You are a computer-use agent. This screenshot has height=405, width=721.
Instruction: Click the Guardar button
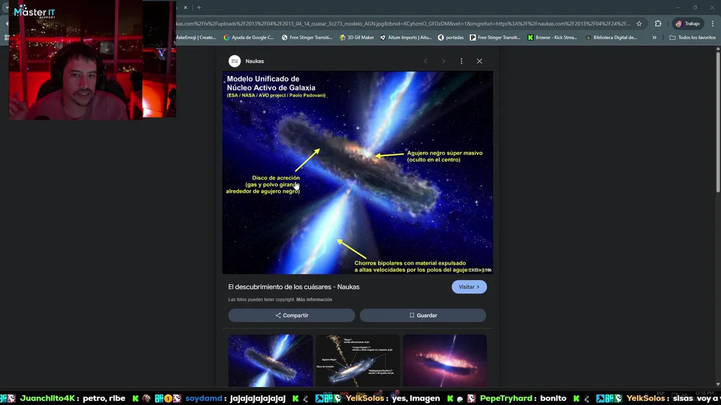423,316
